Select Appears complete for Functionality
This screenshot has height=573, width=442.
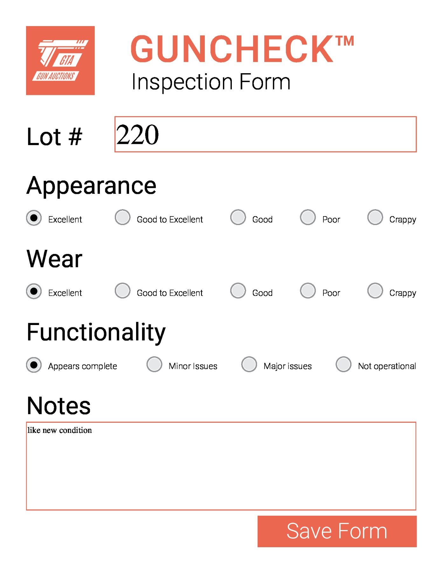pyautogui.click(x=34, y=364)
